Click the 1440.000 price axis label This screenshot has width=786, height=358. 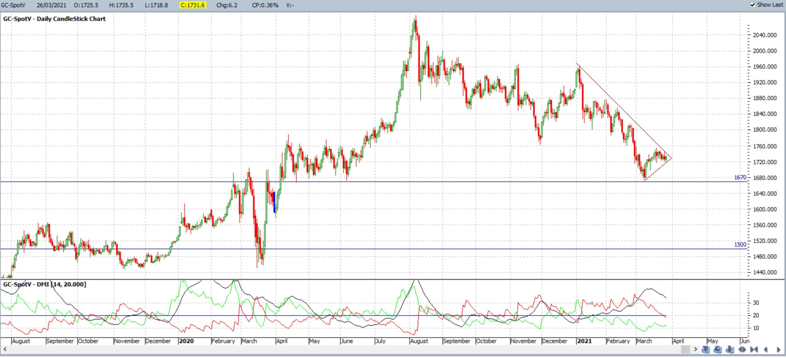(765, 273)
